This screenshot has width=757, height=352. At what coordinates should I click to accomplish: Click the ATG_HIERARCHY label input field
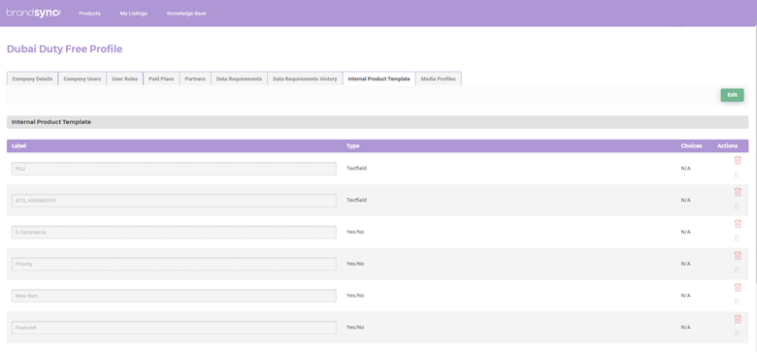174,201
